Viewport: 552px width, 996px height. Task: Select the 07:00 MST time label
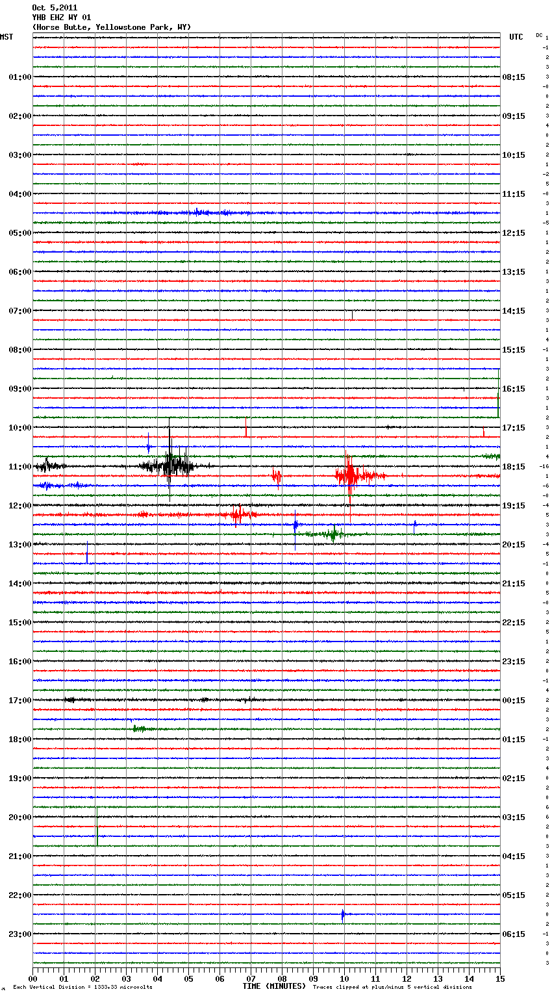point(20,311)
